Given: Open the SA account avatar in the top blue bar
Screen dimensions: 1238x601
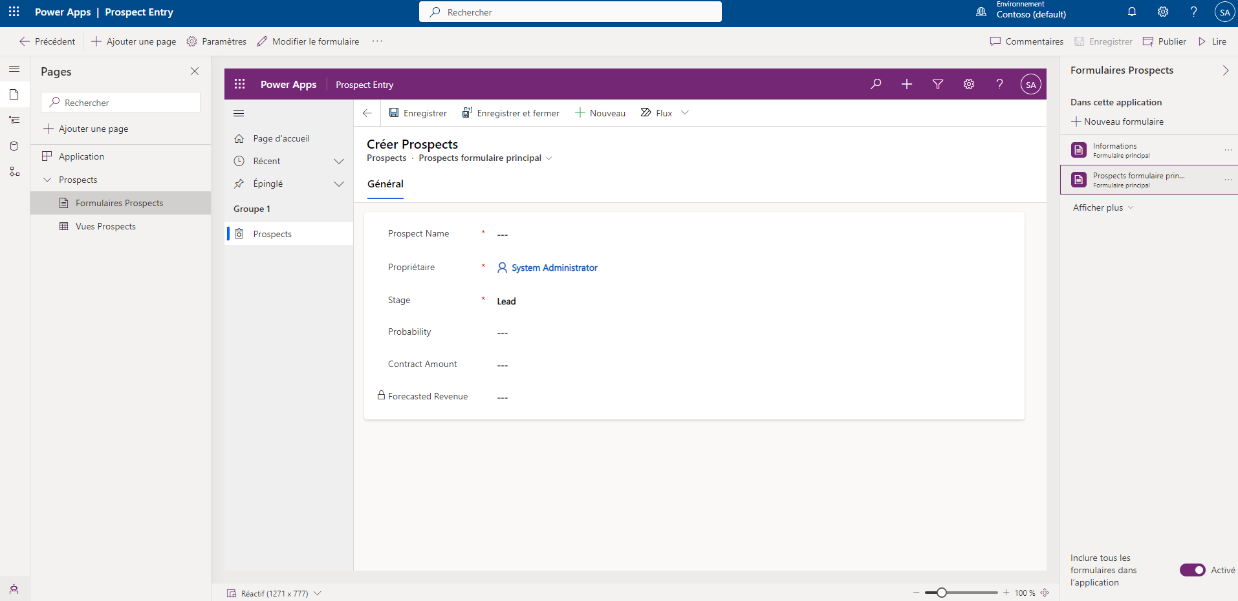Looking at the screenshot, I should 1224,12.
